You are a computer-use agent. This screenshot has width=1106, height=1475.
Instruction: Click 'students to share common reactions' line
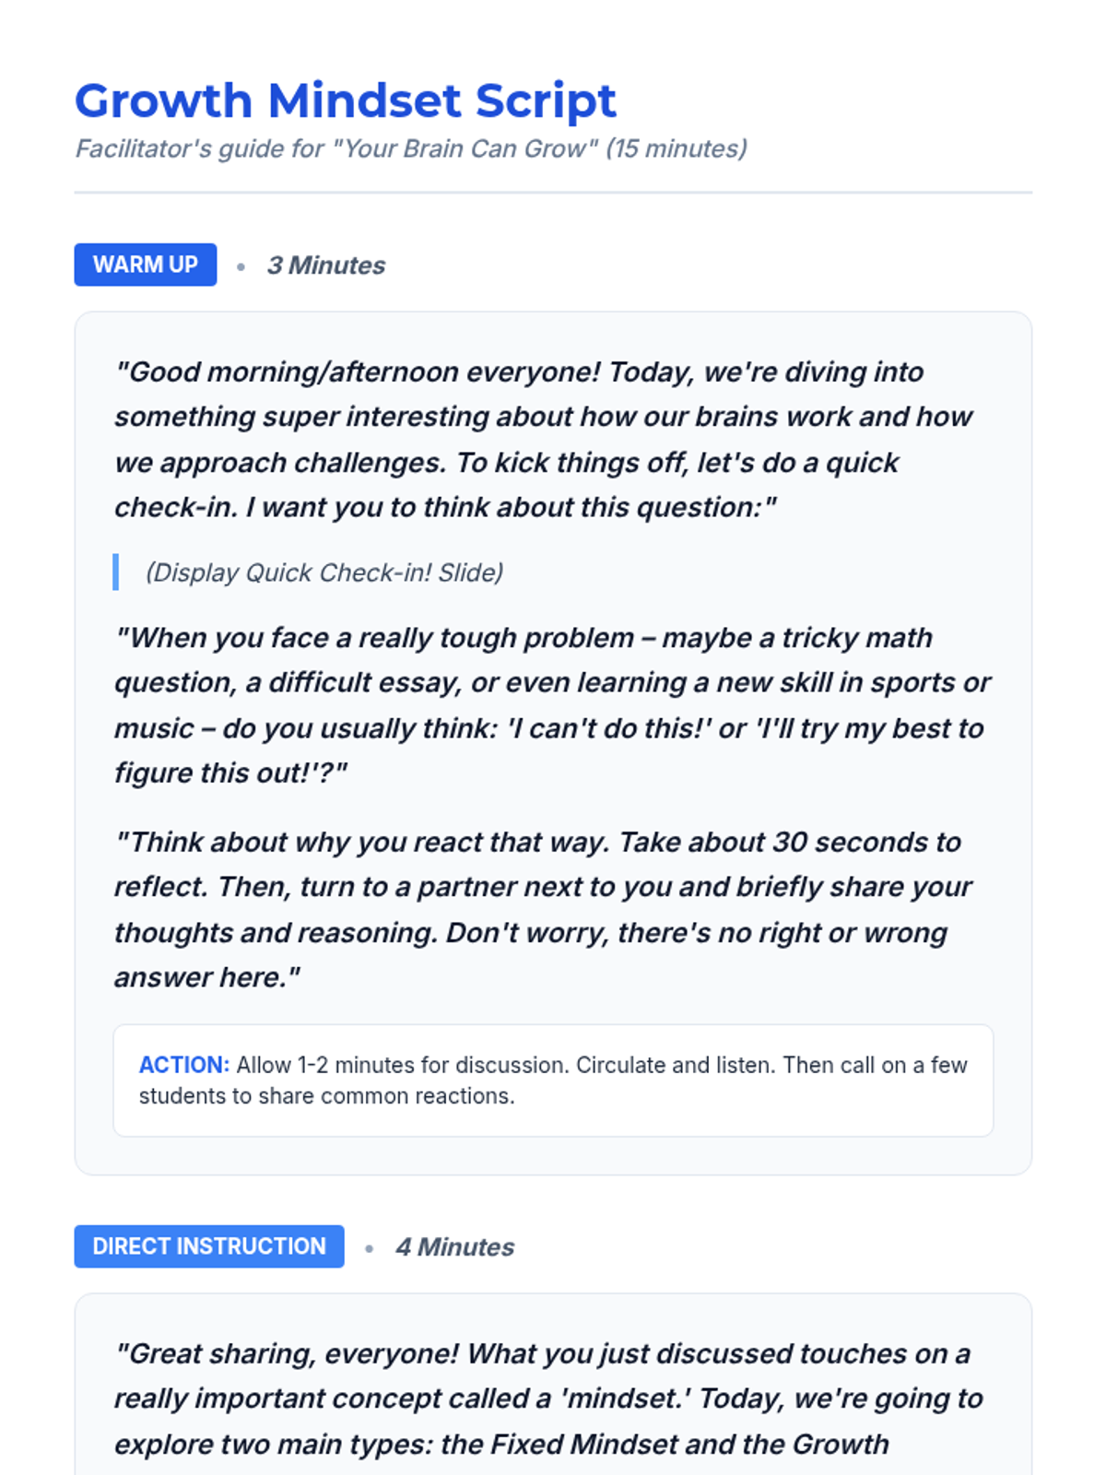[x=327, y=1096]
